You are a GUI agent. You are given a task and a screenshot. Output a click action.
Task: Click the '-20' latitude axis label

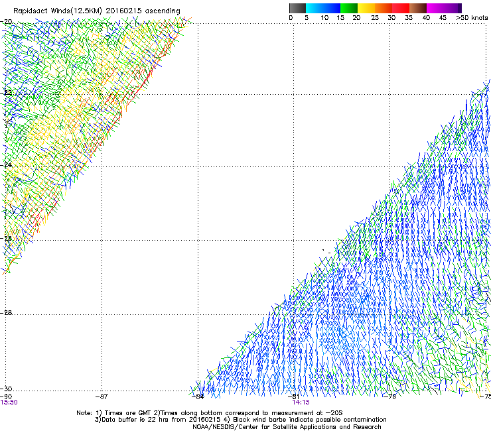point(7,22)
